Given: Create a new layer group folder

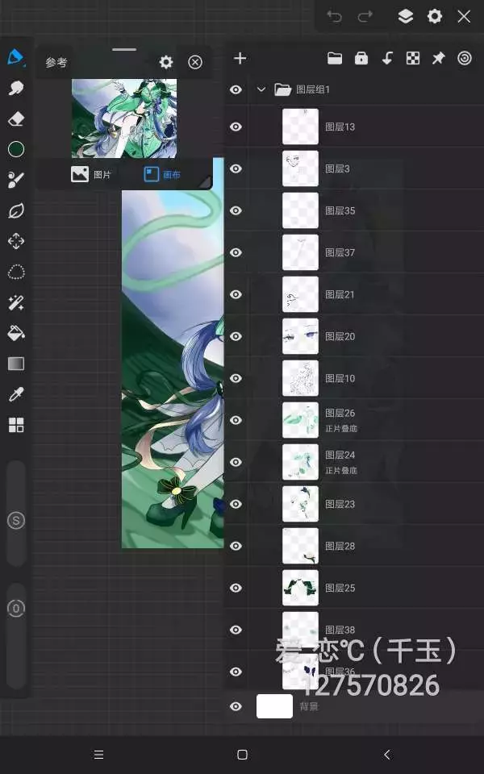Looking at the screenshot, I should [x=335, y=58].
